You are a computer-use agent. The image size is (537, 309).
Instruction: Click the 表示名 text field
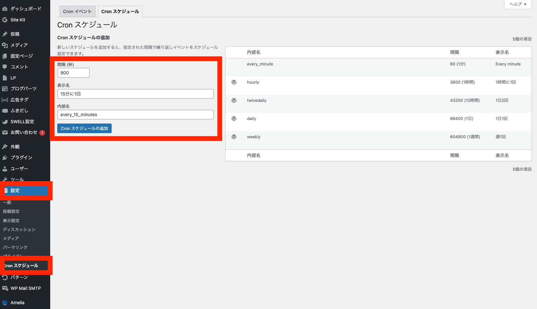tap(135, 94)
